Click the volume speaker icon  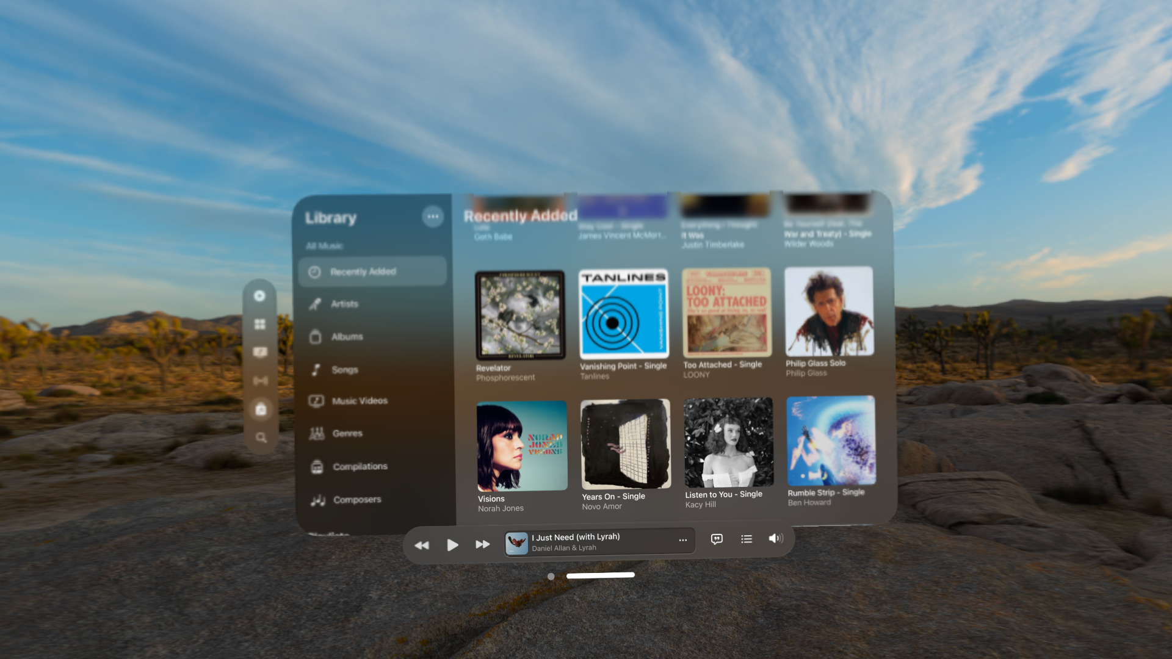pos(775,538)
